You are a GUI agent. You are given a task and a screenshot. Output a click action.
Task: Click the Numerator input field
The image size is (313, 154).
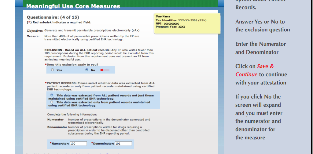pos(78,144)
